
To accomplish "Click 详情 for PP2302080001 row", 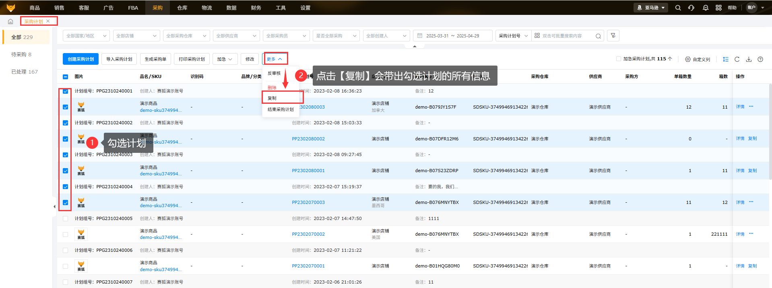I will pyautogui.click(x=740, y=171).
